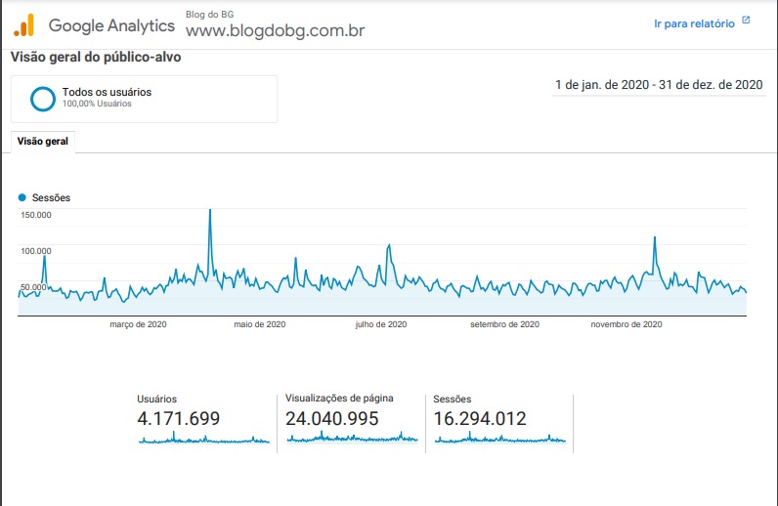
Task: Click the Visualizações de página sparkline
Action: [352, 438]
